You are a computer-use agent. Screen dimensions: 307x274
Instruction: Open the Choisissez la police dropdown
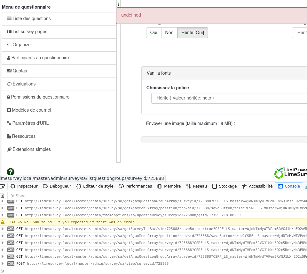[229, 98]
